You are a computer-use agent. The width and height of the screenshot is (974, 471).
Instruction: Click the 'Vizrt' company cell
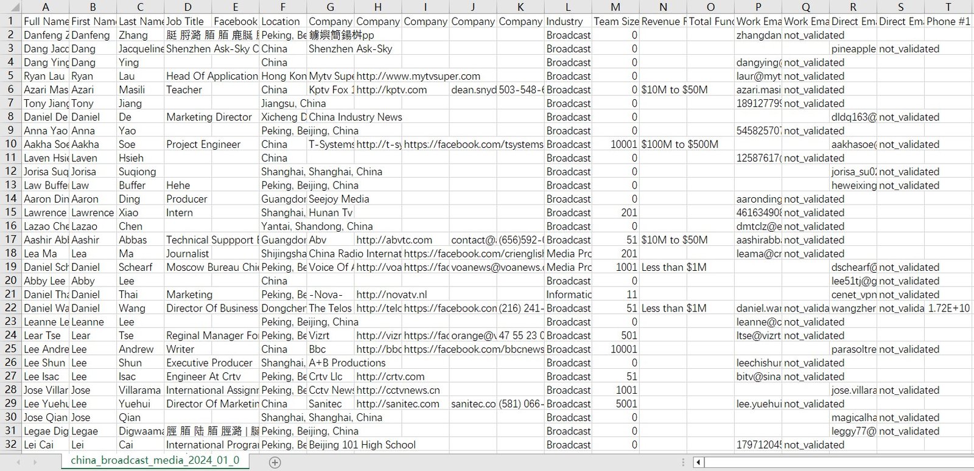pyautogui.click(x=330, y=335)
